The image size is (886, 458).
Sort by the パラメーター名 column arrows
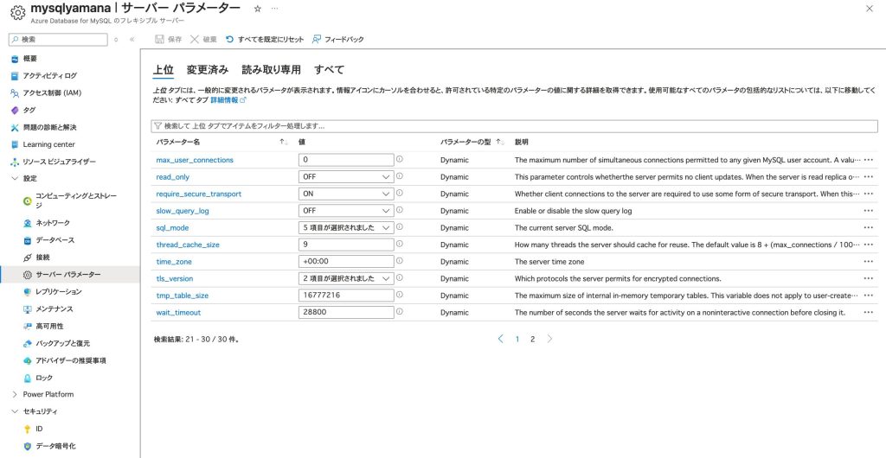[284, 142]
